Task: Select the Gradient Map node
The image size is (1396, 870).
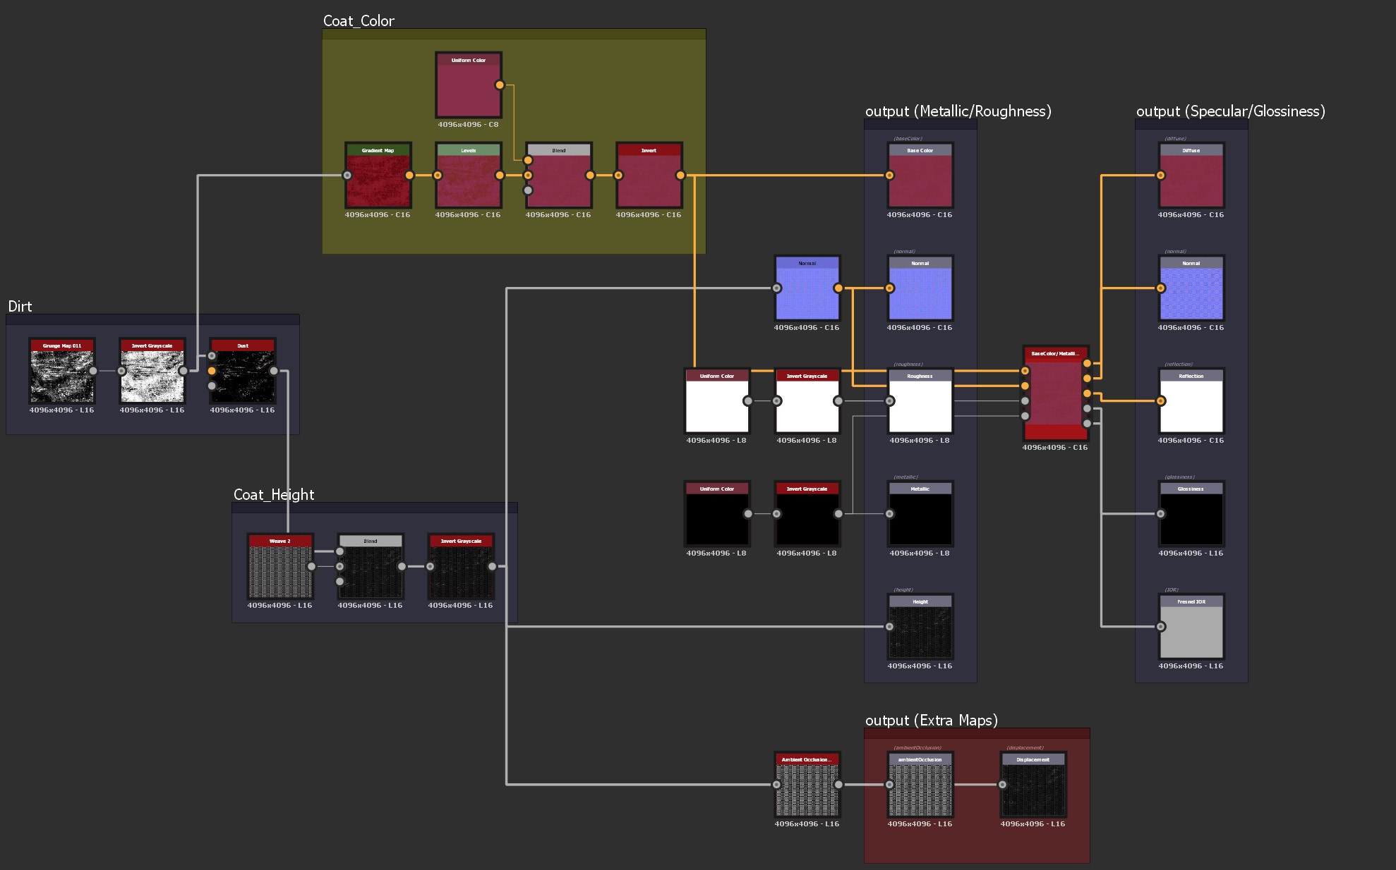Action: point(378,175)
